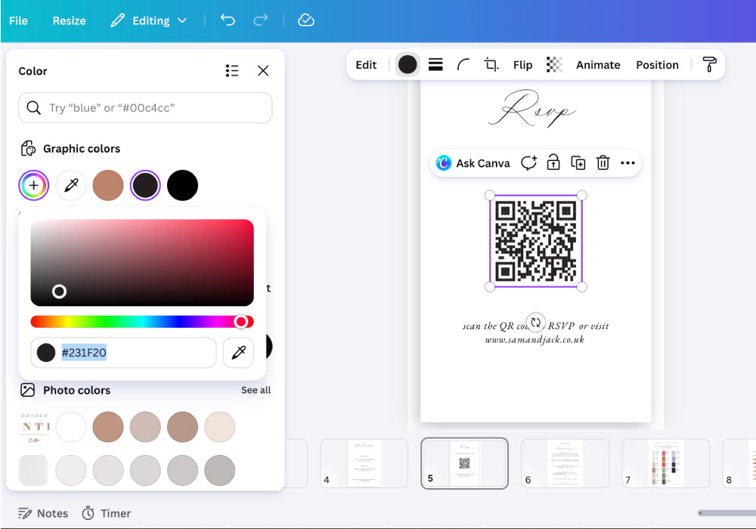This screenshot has width=756, height=529.
Task: Toggle the color list view icon
Action: click(232, 71)
